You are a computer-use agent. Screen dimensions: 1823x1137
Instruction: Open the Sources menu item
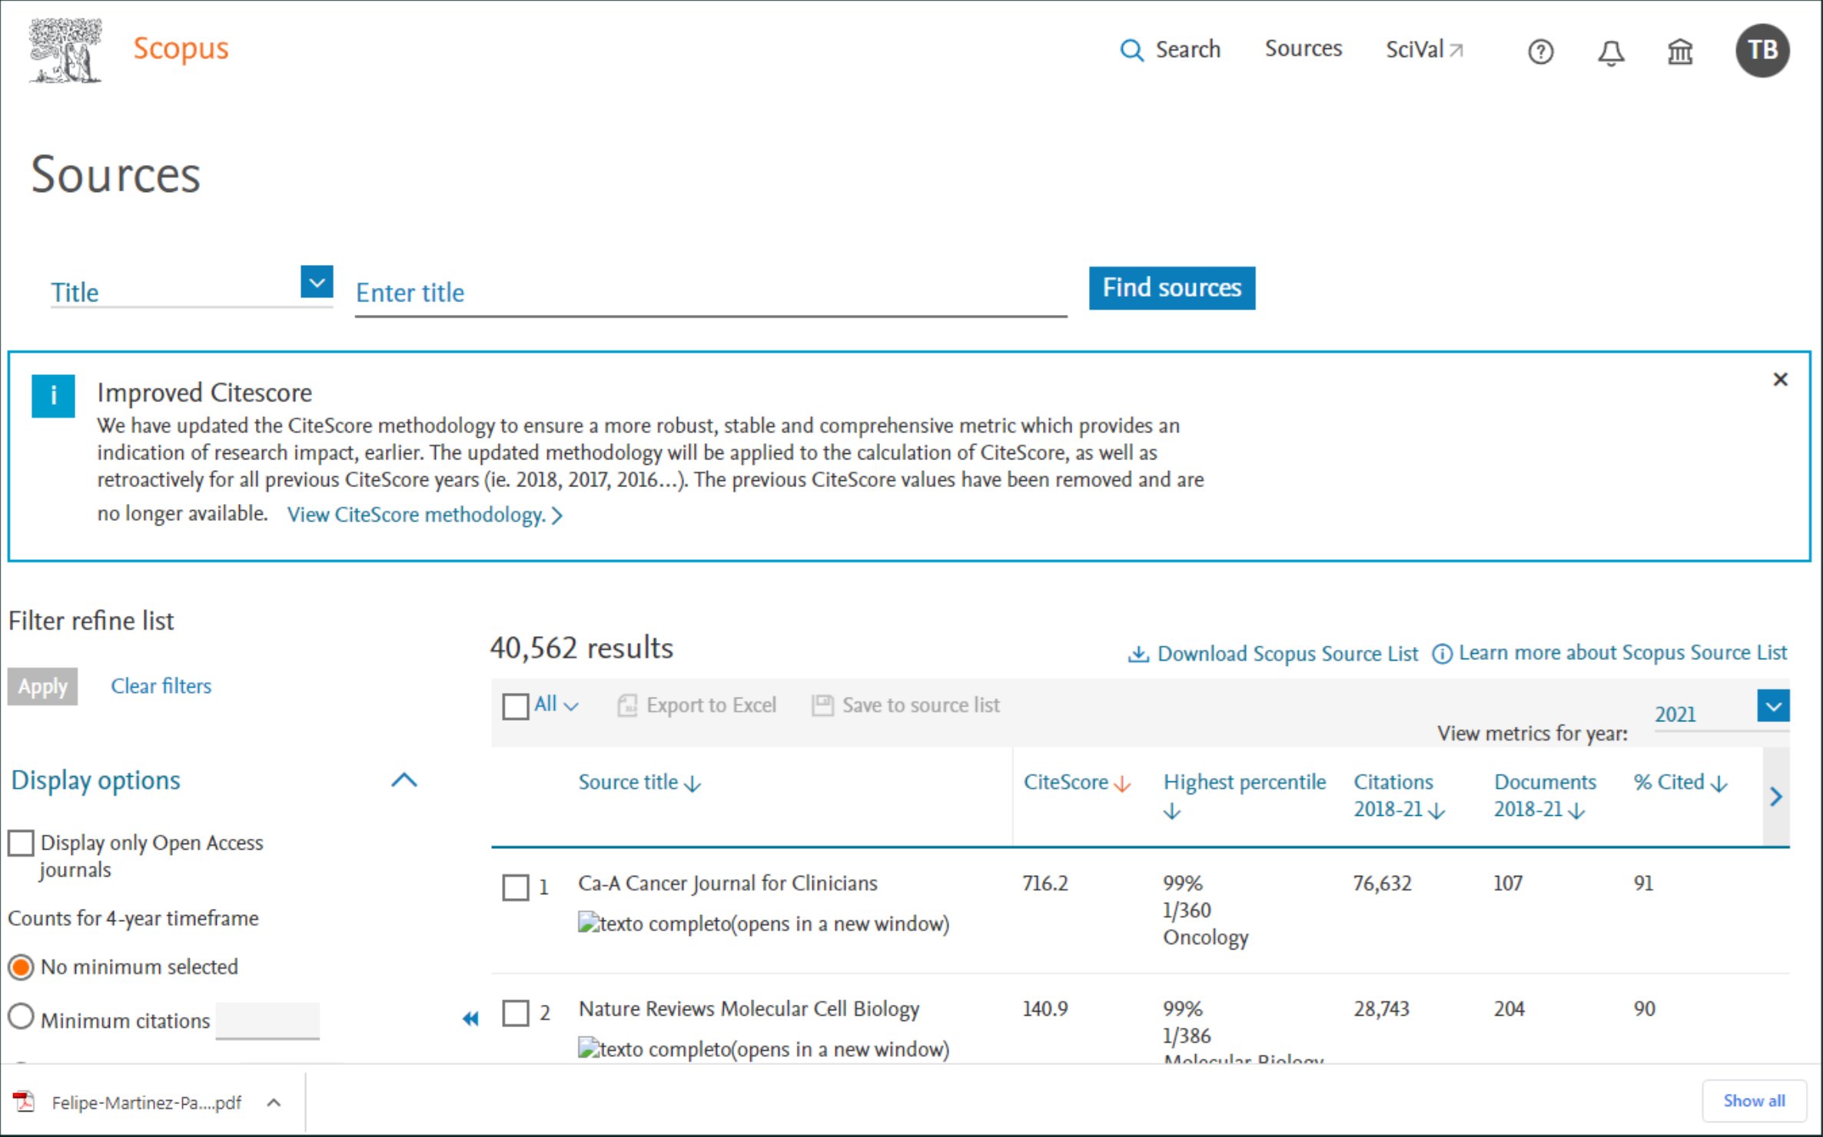[1303, 48]
